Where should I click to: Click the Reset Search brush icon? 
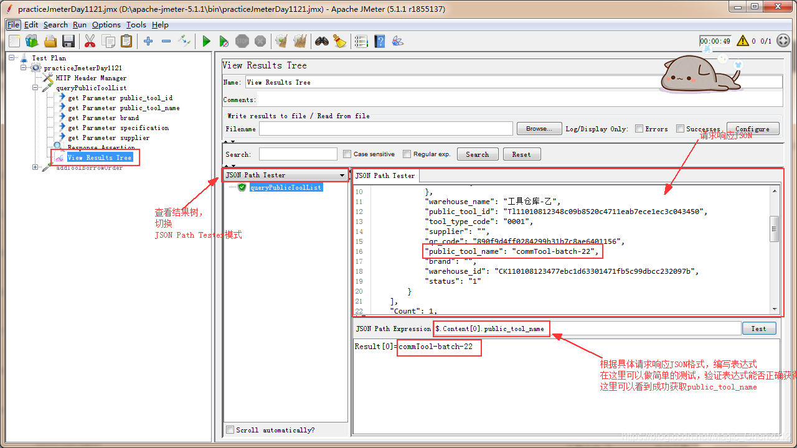click(x=339, y=41)
